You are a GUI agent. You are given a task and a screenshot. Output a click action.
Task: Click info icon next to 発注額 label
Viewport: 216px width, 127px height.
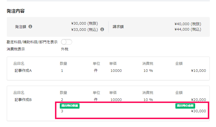30,26
